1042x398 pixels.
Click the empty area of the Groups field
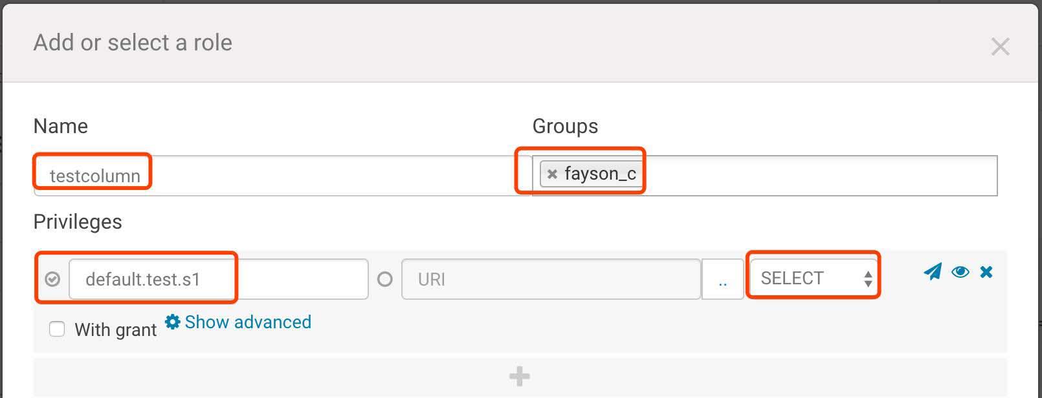(x=815, y=175)
